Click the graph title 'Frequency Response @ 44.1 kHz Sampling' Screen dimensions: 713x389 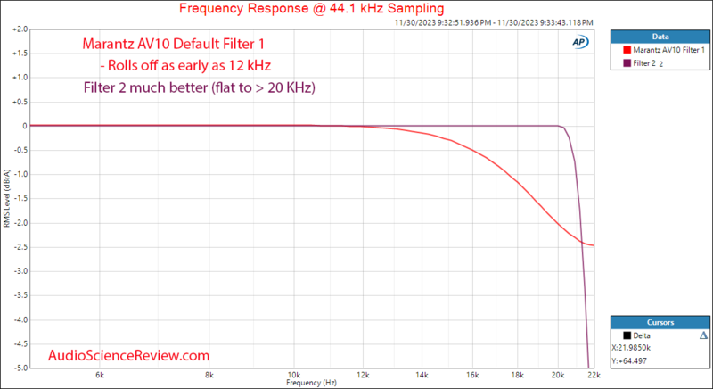[311, 8]
